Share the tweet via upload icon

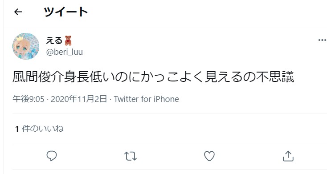288,156
